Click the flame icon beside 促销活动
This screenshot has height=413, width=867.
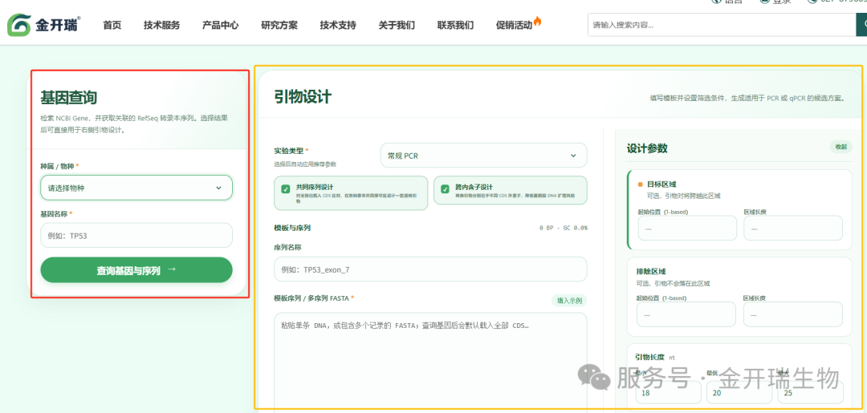(x=537, y=22)
